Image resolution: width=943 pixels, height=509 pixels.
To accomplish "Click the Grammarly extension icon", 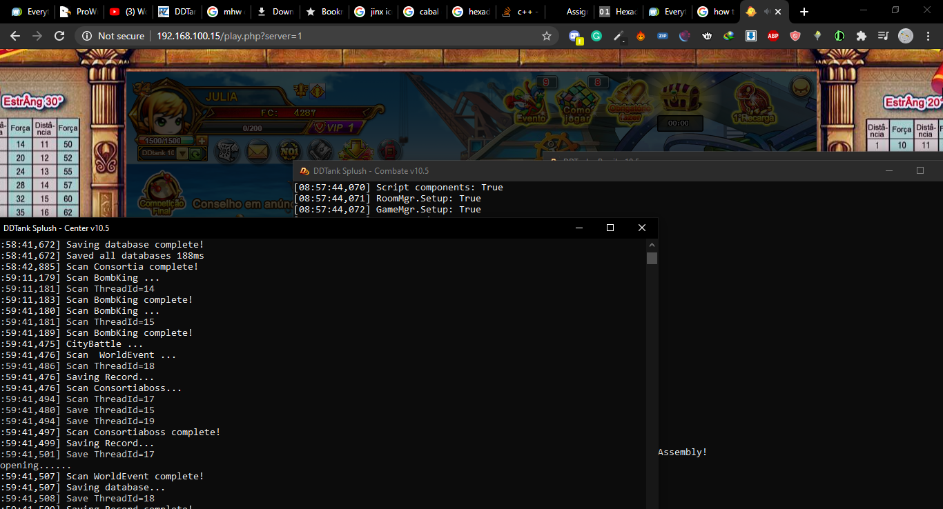I will pyautogui.click(x=596, y=36).
